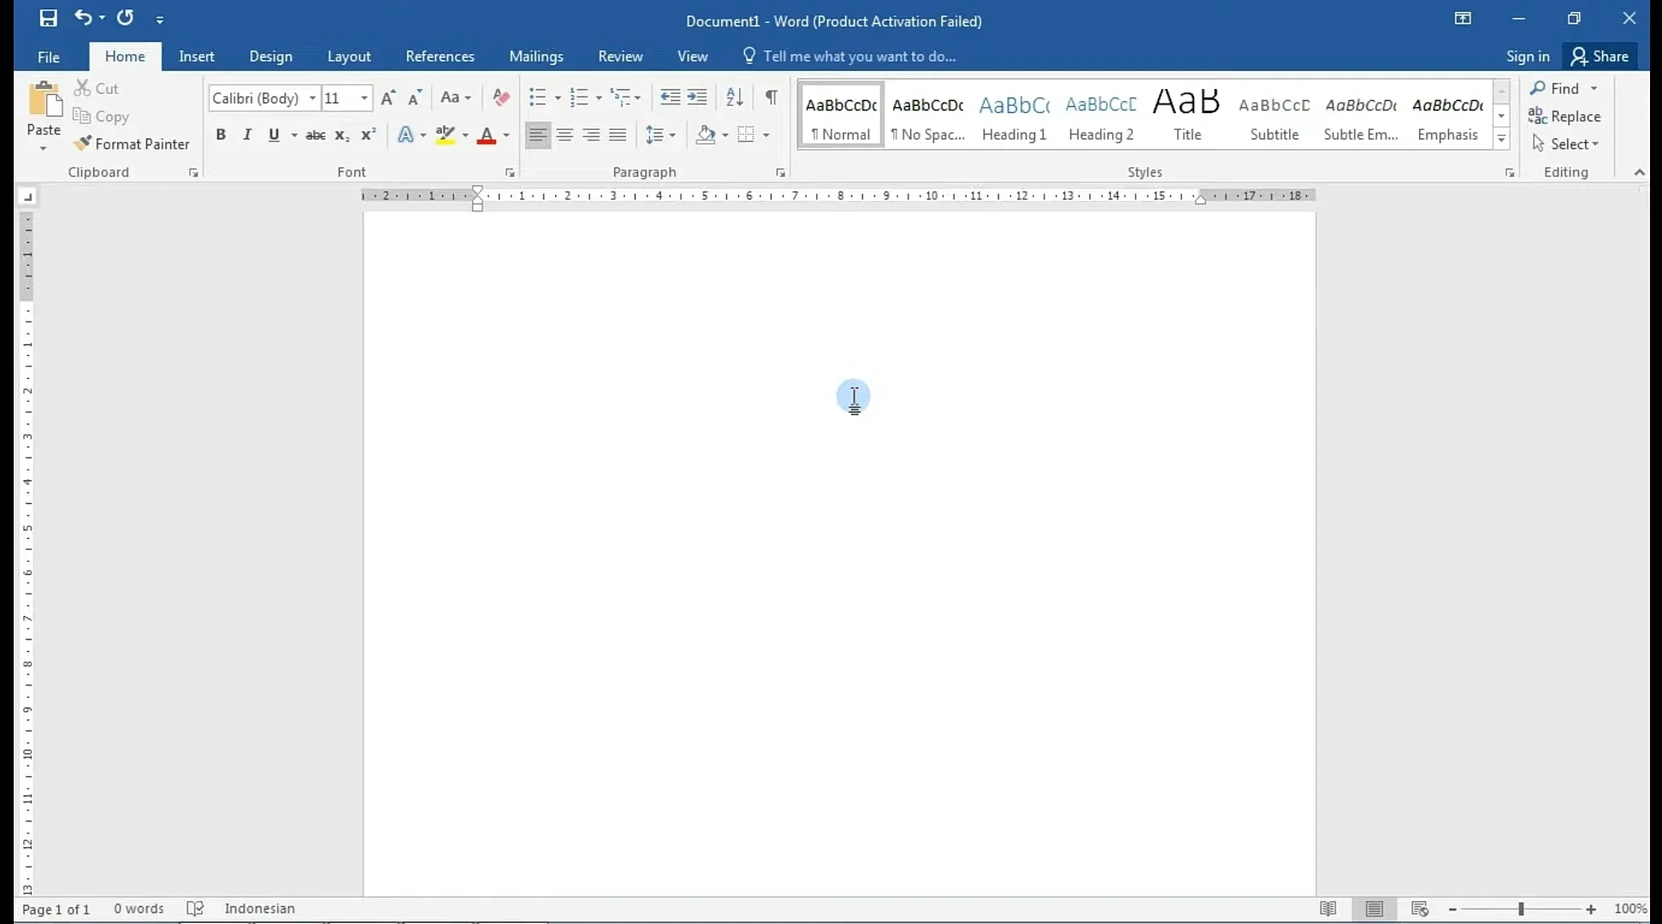Apply the Heading 1 style
Image resolution: width=1662 pixels, height=924 pixels.
pyautogui.click(x=1014, y=115)
